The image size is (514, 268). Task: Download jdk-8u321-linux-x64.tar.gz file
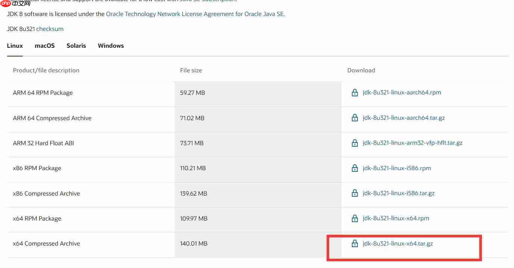click(398, 244)
